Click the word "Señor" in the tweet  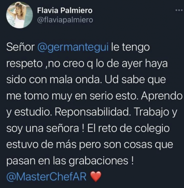20,47
